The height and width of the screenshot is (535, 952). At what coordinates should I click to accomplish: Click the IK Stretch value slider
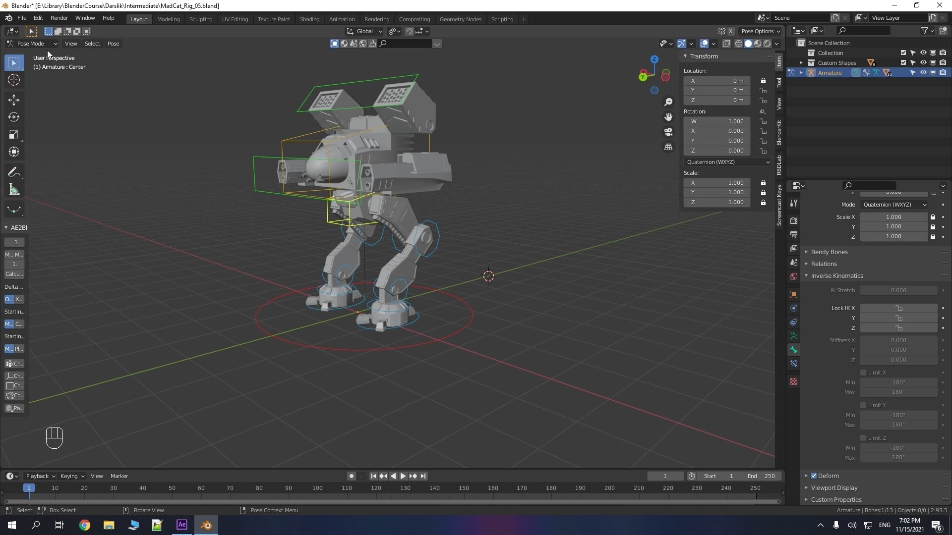[898, 290]
